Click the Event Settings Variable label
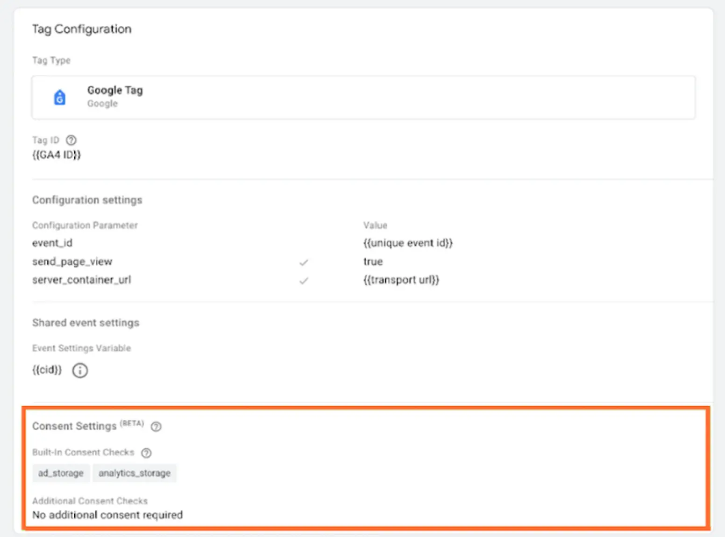Screen dimensions: 725x537 [x=82, y=348]
